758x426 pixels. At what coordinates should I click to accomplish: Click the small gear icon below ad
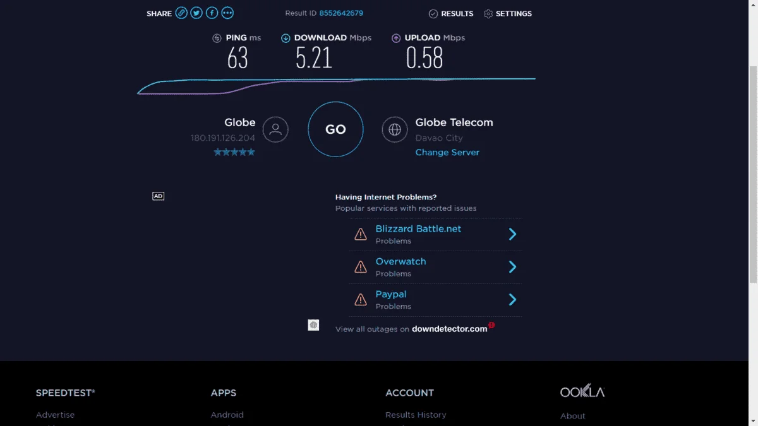tap(313, 325)
